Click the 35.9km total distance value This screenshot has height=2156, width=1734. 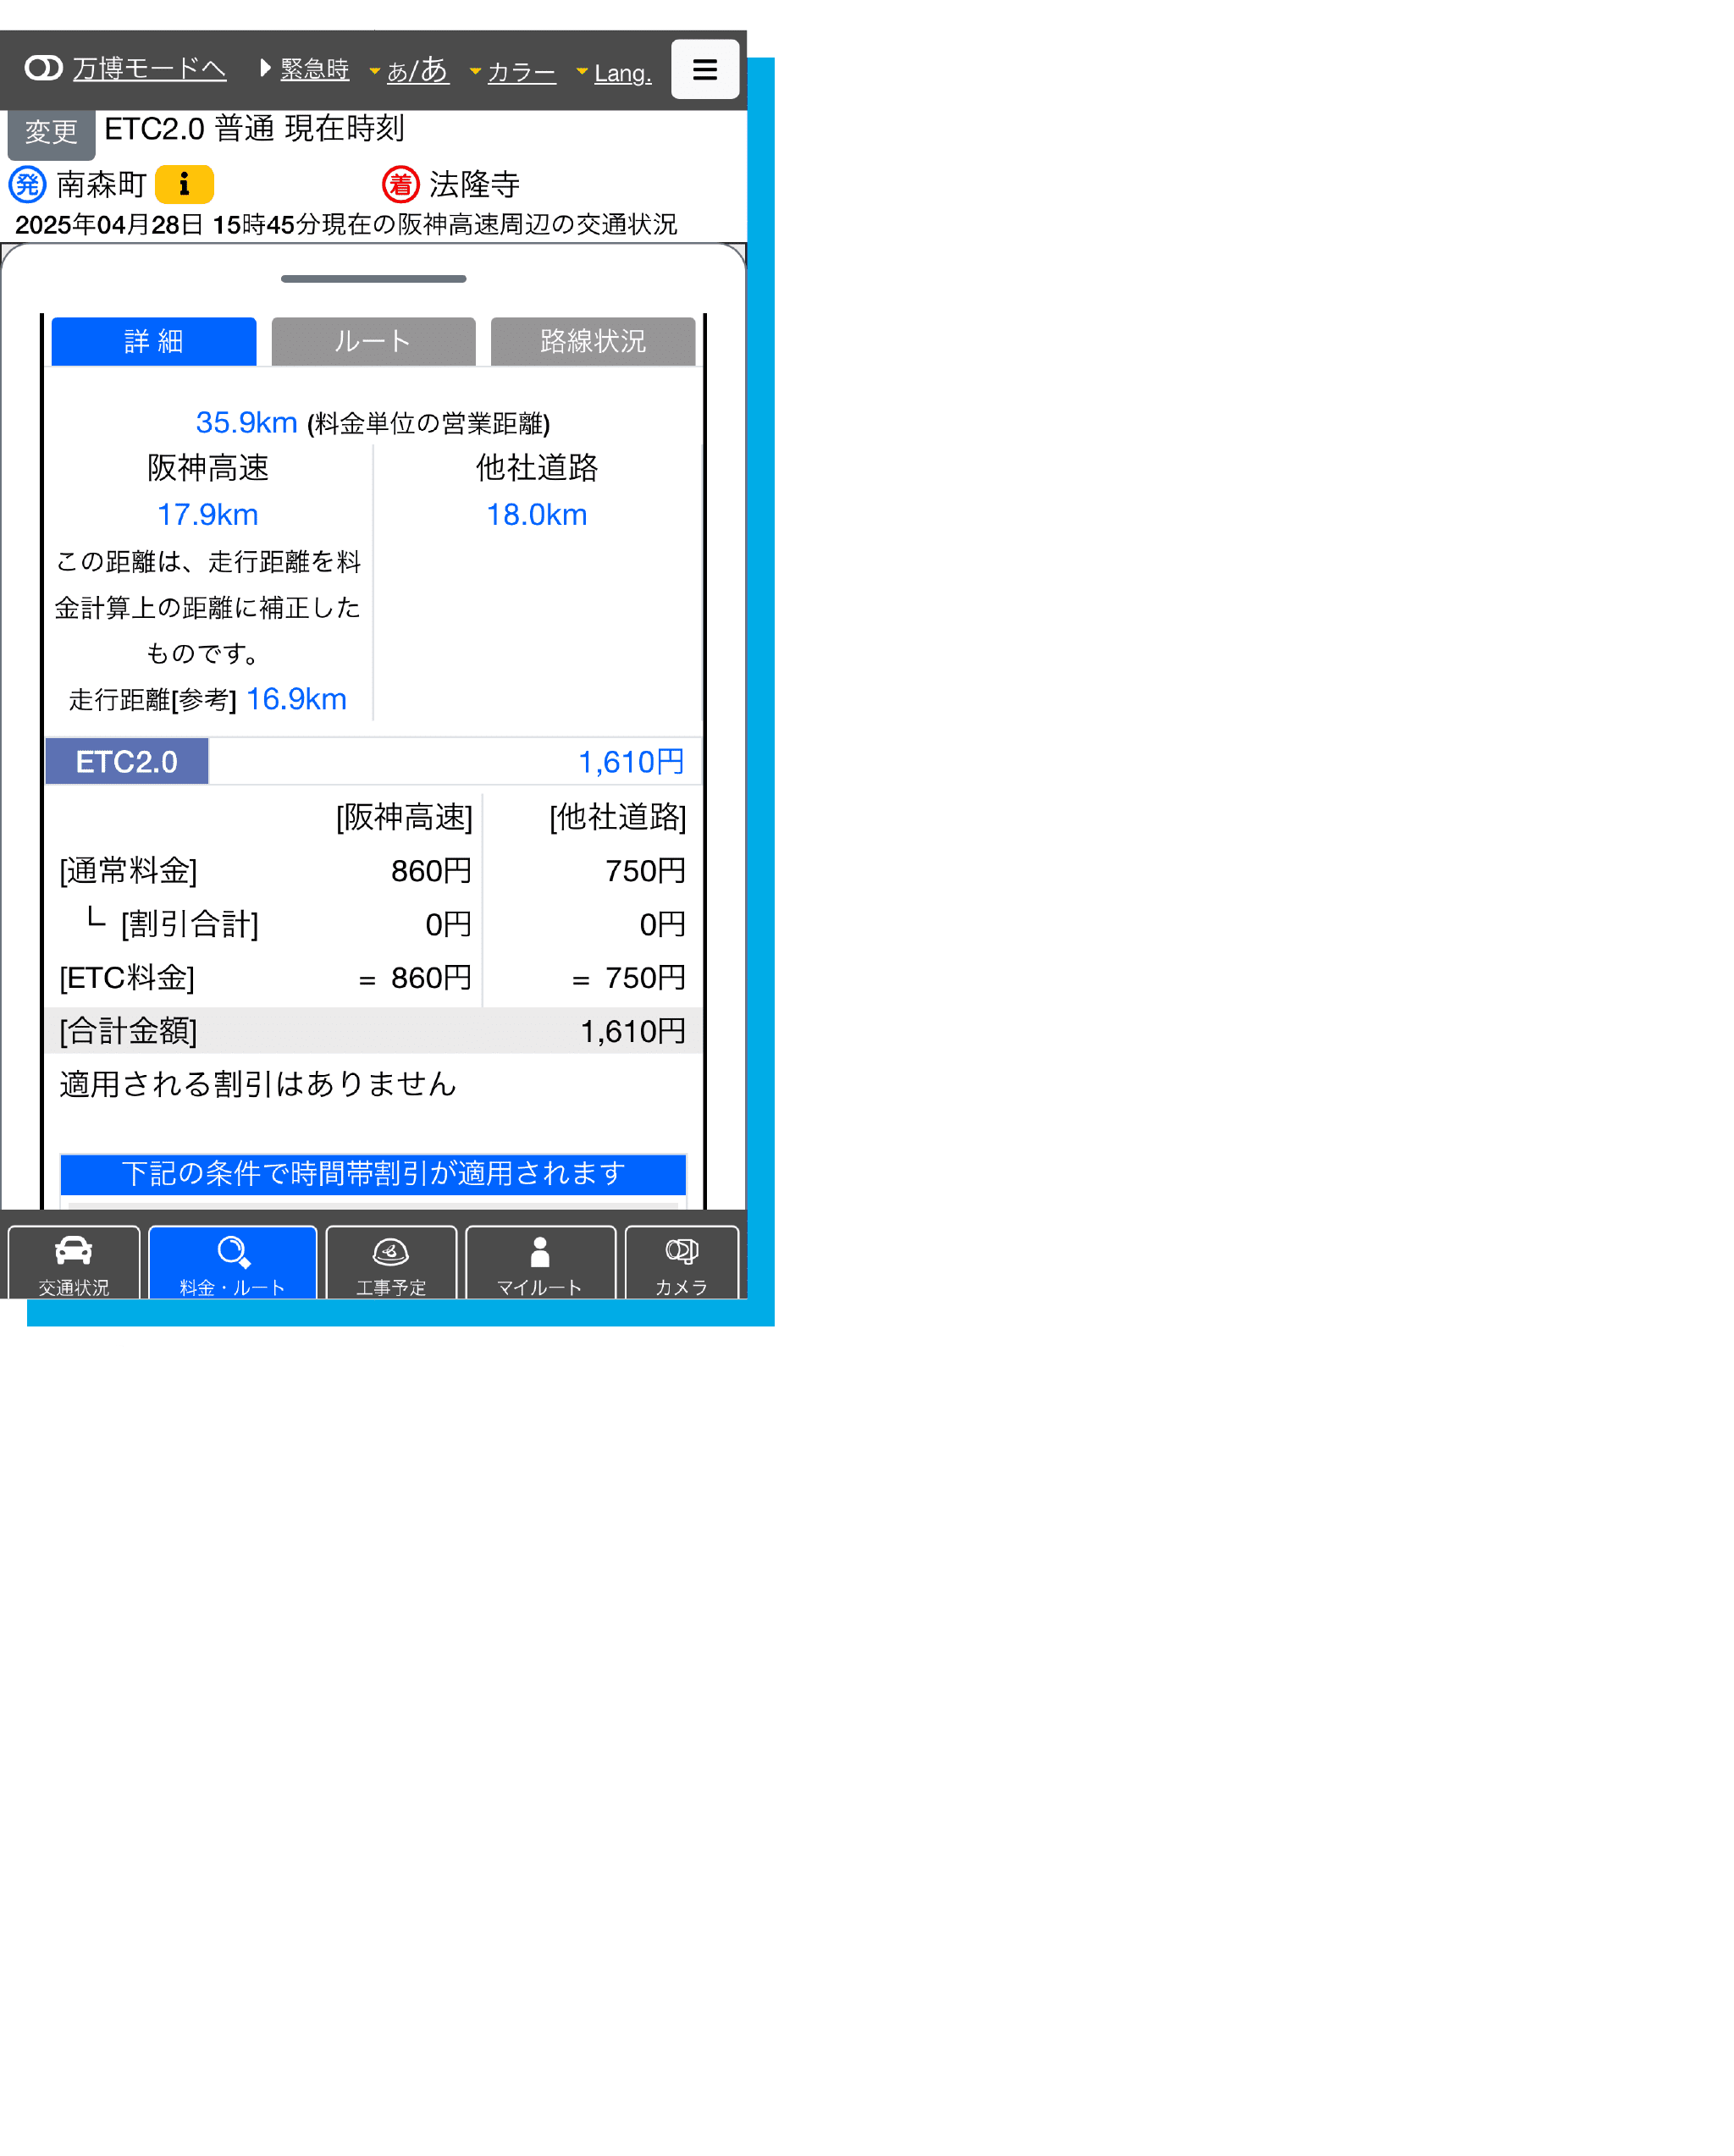tap(247, 423)
